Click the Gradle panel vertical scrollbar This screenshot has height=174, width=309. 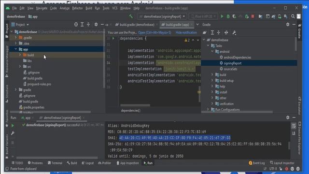[x=295, y=44]
